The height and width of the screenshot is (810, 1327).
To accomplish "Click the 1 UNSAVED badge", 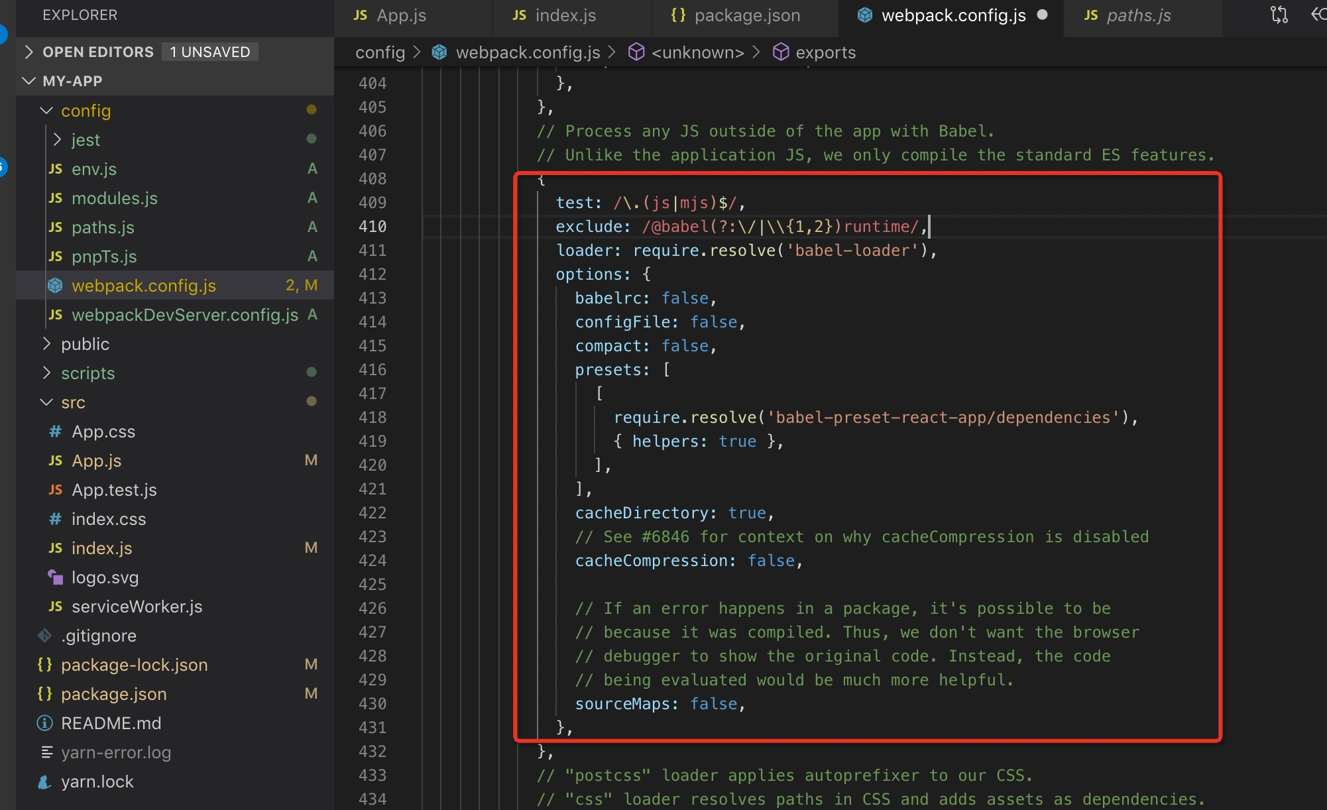I will pos(210,52).
